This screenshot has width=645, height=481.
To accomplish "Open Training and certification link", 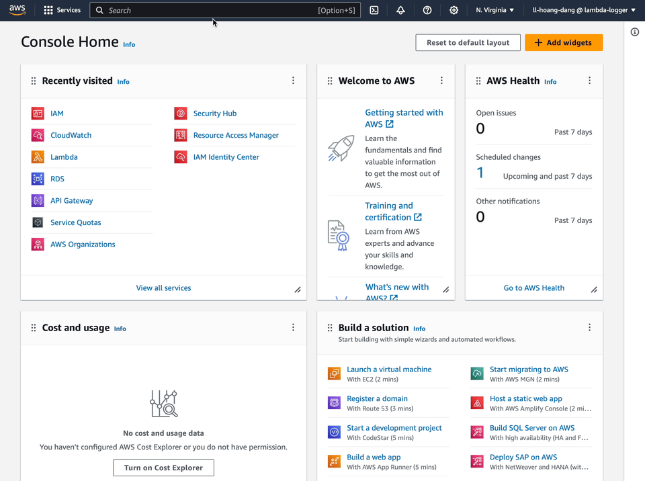I will pos(393,211).
